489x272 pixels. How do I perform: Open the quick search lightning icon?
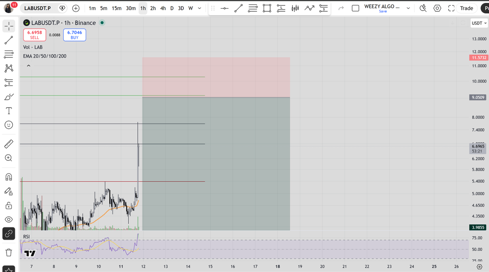click(x=423, y=8)
